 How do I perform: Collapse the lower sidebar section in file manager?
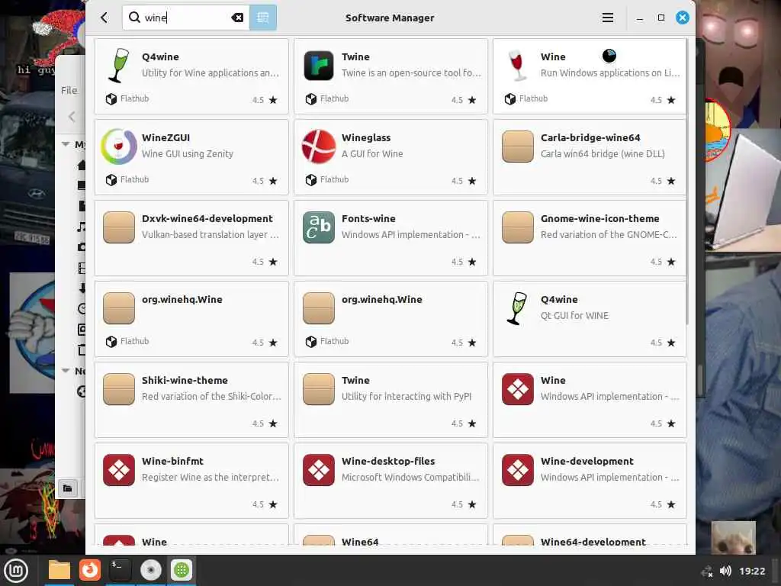66,371
